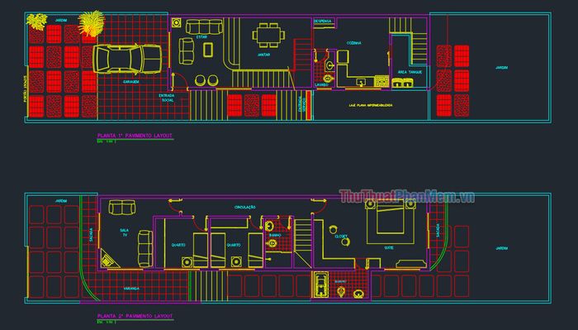The width and height of the screenshot is (578, 330).
Task: Select the ESTAR room label
Action: click(x=201, y=37)
